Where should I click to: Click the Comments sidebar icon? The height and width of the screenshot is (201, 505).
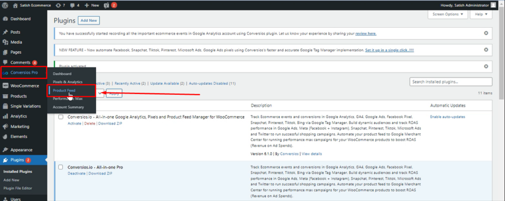coord(5,62)
